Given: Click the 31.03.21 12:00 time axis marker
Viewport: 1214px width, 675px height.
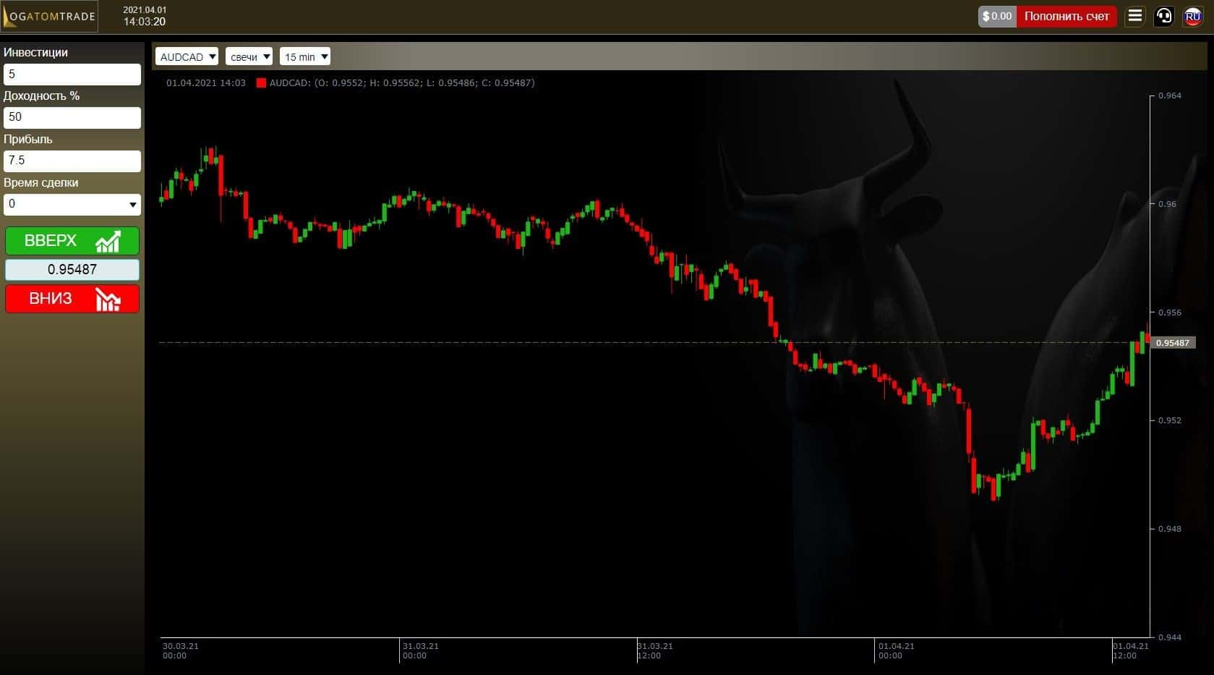Looking at the screenshot, I should pos(654,650).
